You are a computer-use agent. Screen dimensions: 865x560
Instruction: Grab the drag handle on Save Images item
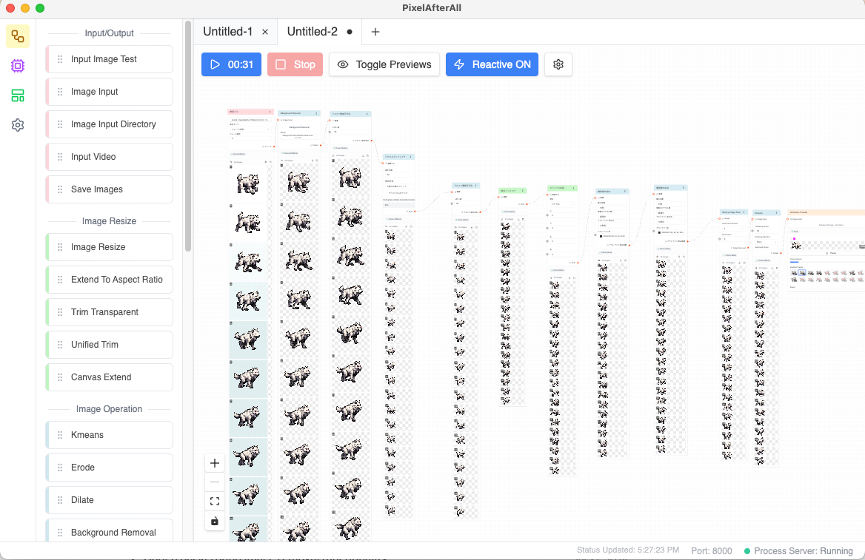pyautogui.click(x=60, y=189)
